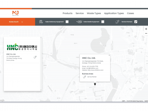Open the HNC website link in popup
The width and height of the screenshot is (148, 111).
point(96,70)
